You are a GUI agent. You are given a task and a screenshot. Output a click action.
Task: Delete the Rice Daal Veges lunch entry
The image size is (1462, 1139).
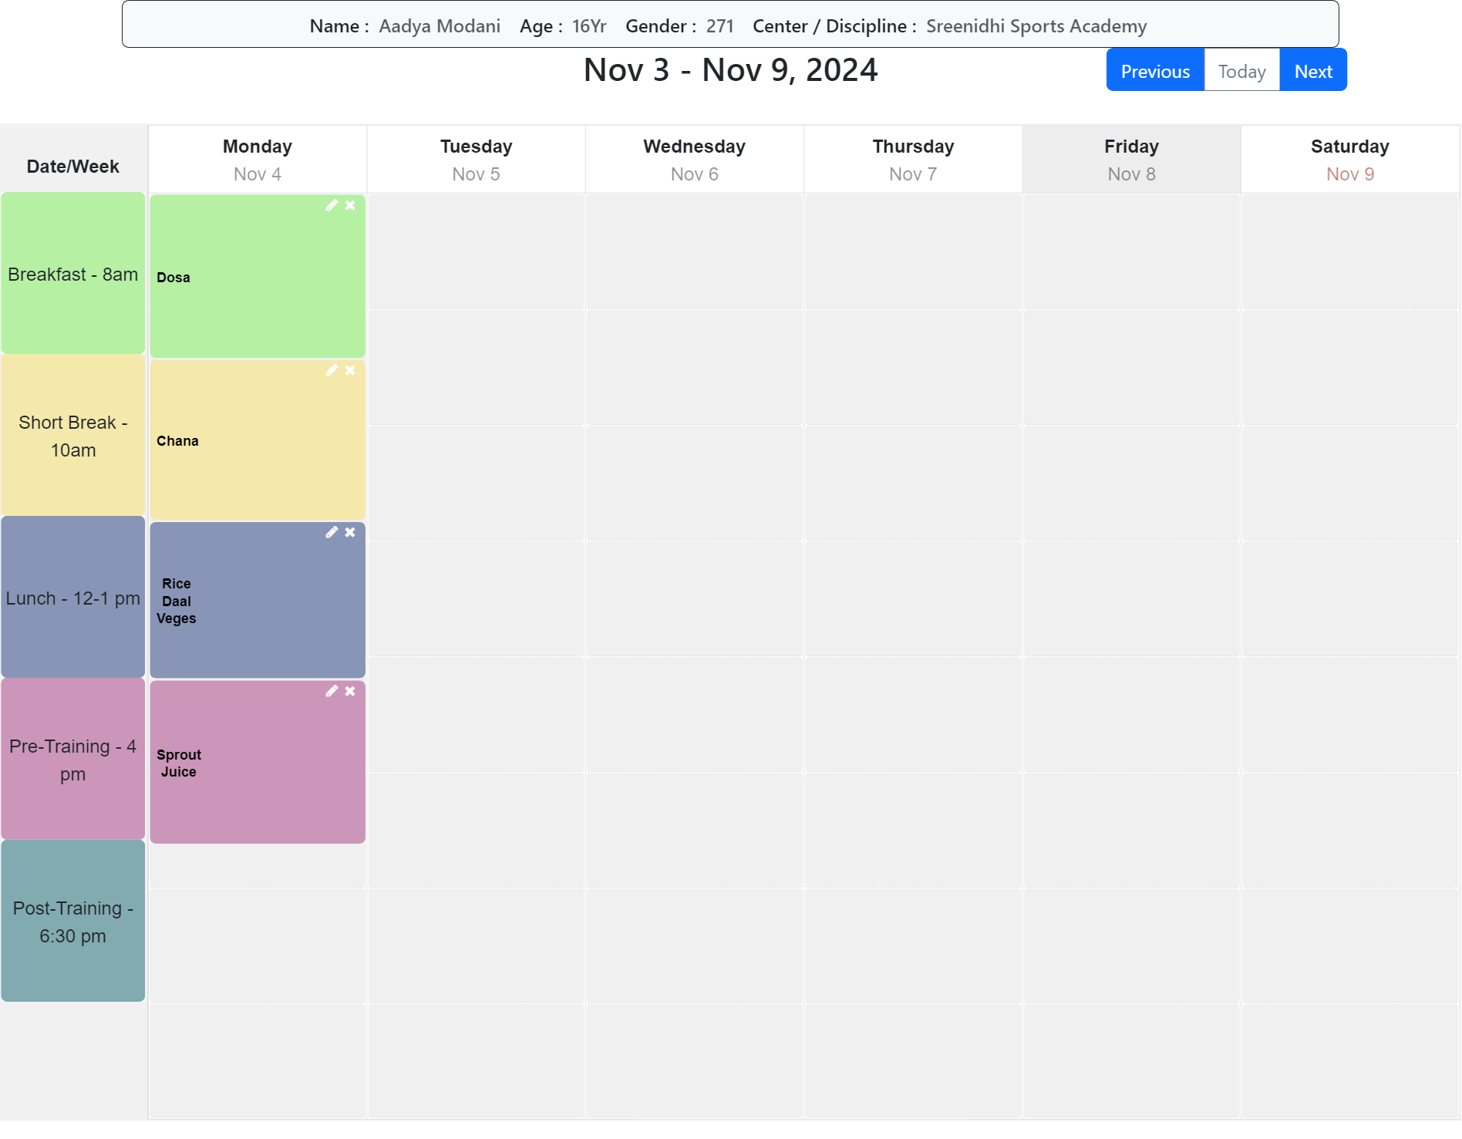click(350, 532)
